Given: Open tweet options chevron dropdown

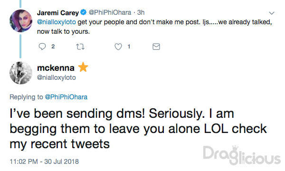Looking at the screenshot, I should [x=272, y=13].
